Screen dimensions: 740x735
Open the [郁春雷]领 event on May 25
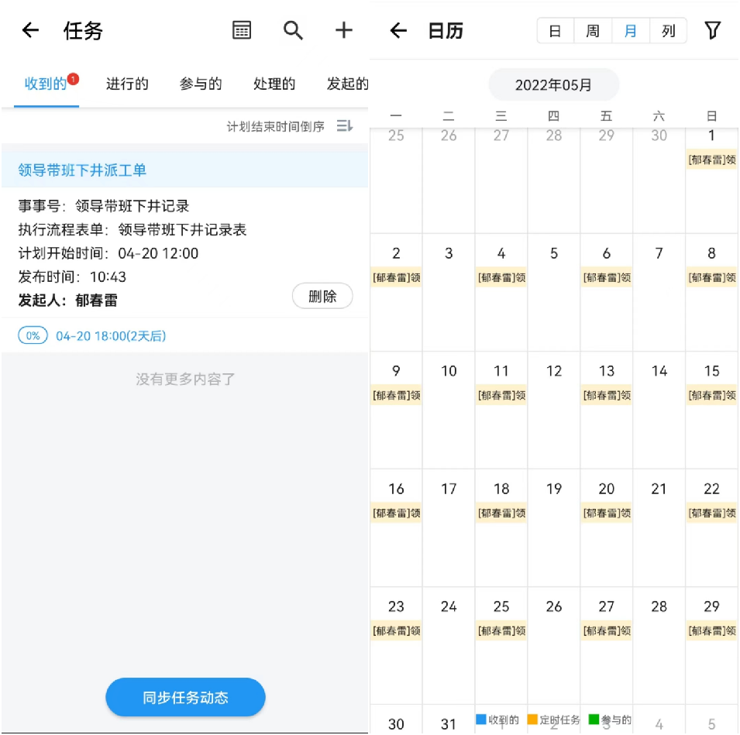pos(501,630)
